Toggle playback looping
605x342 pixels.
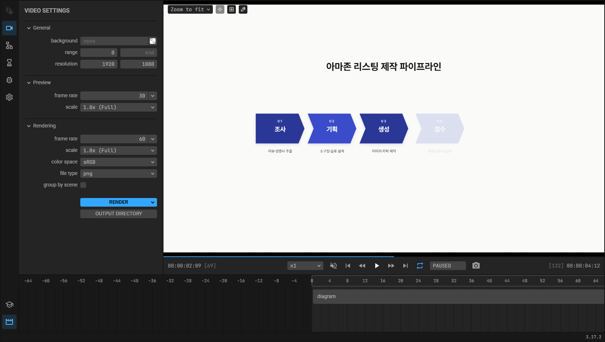click(420, 266)
